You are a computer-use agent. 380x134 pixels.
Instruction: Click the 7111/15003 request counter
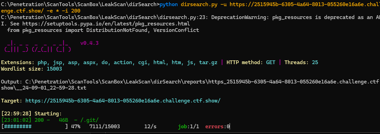(104, 126)
